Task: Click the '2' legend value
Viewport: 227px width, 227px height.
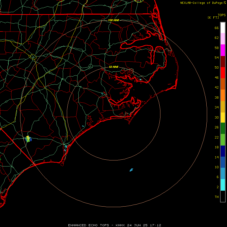Action: tap(218, 187)
